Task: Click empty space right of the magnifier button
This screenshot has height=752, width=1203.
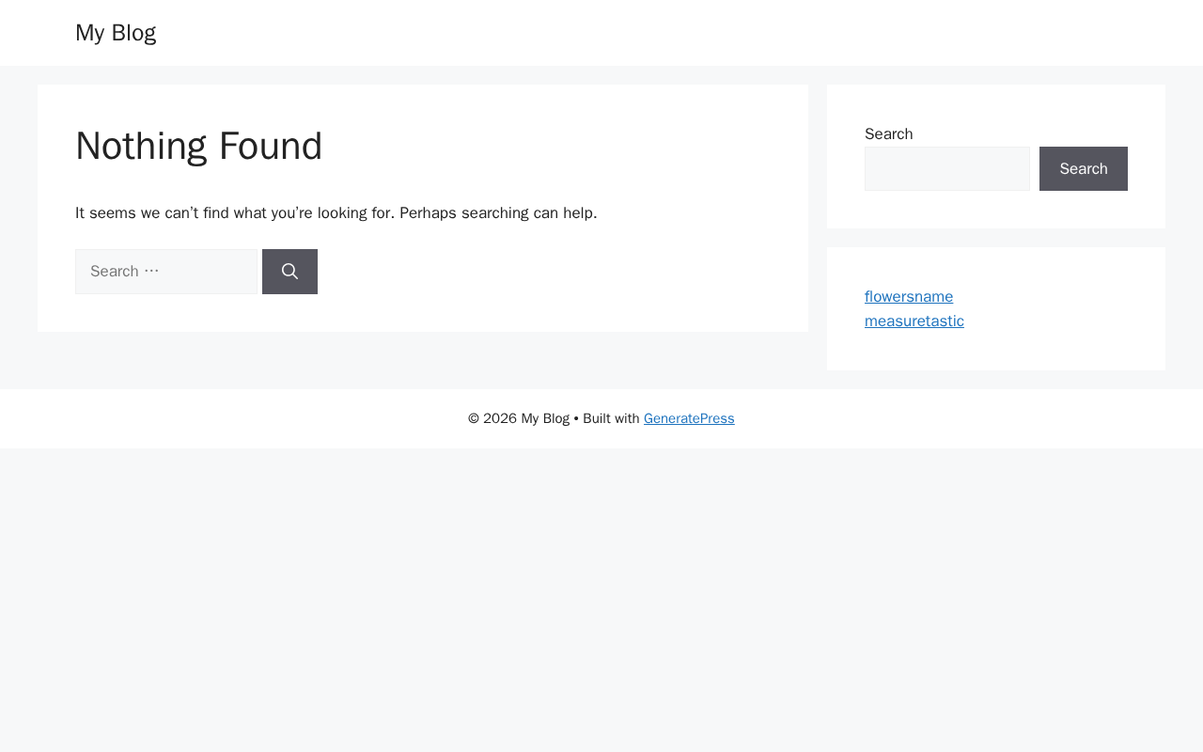Action: tap(545, 272)
